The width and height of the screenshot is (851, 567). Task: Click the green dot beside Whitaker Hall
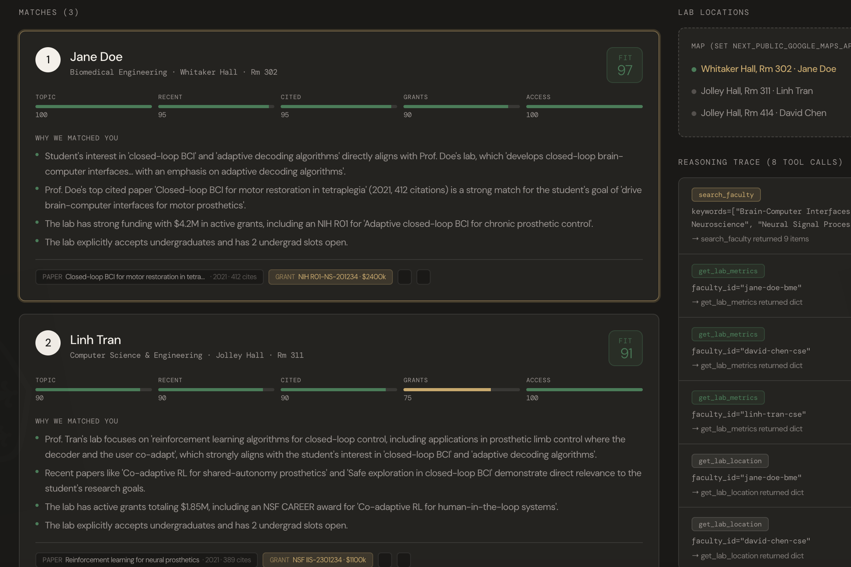(x=694, y=70)
